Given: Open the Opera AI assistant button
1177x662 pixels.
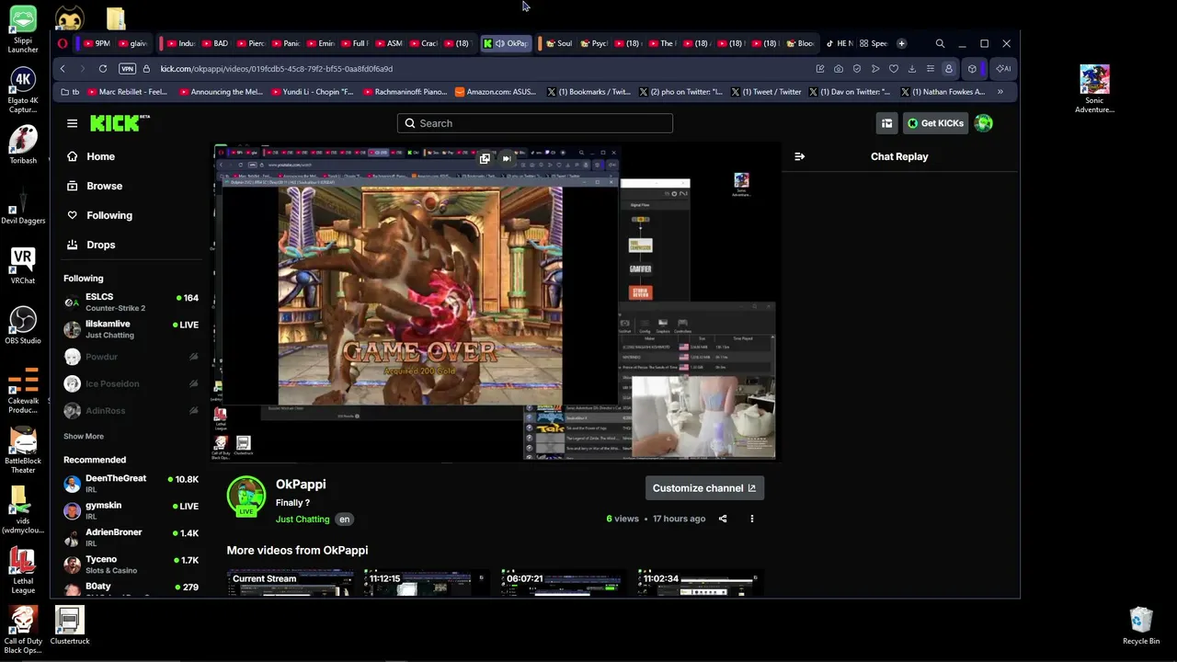Looking at the screenshot, I should [1003, 69].
